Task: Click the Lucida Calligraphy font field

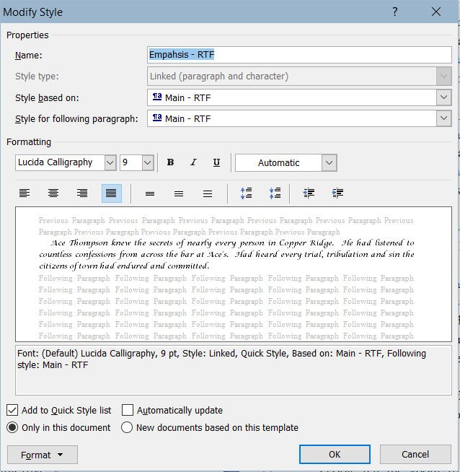Action: 60,162
